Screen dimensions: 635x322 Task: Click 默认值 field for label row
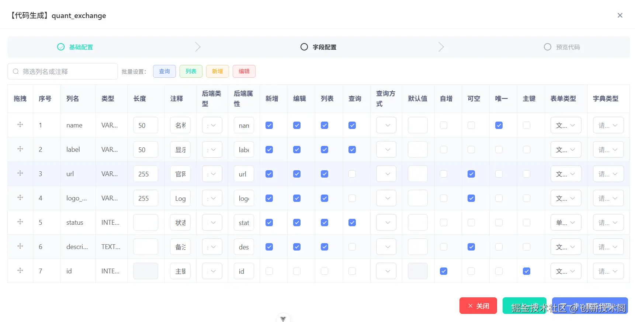tap(418, 150)
